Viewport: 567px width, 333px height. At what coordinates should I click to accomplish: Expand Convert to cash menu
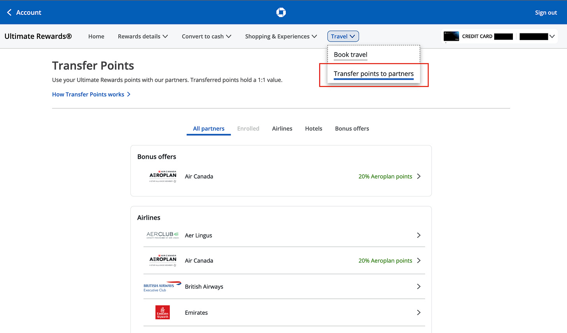206,36
